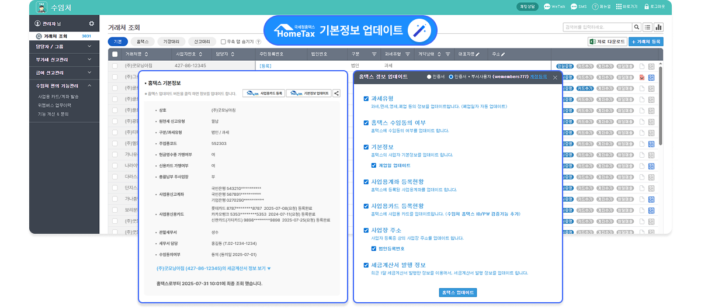Open the settings gear beside 관리자
This screenshot has width=701, height=308.
pos(91,23)
